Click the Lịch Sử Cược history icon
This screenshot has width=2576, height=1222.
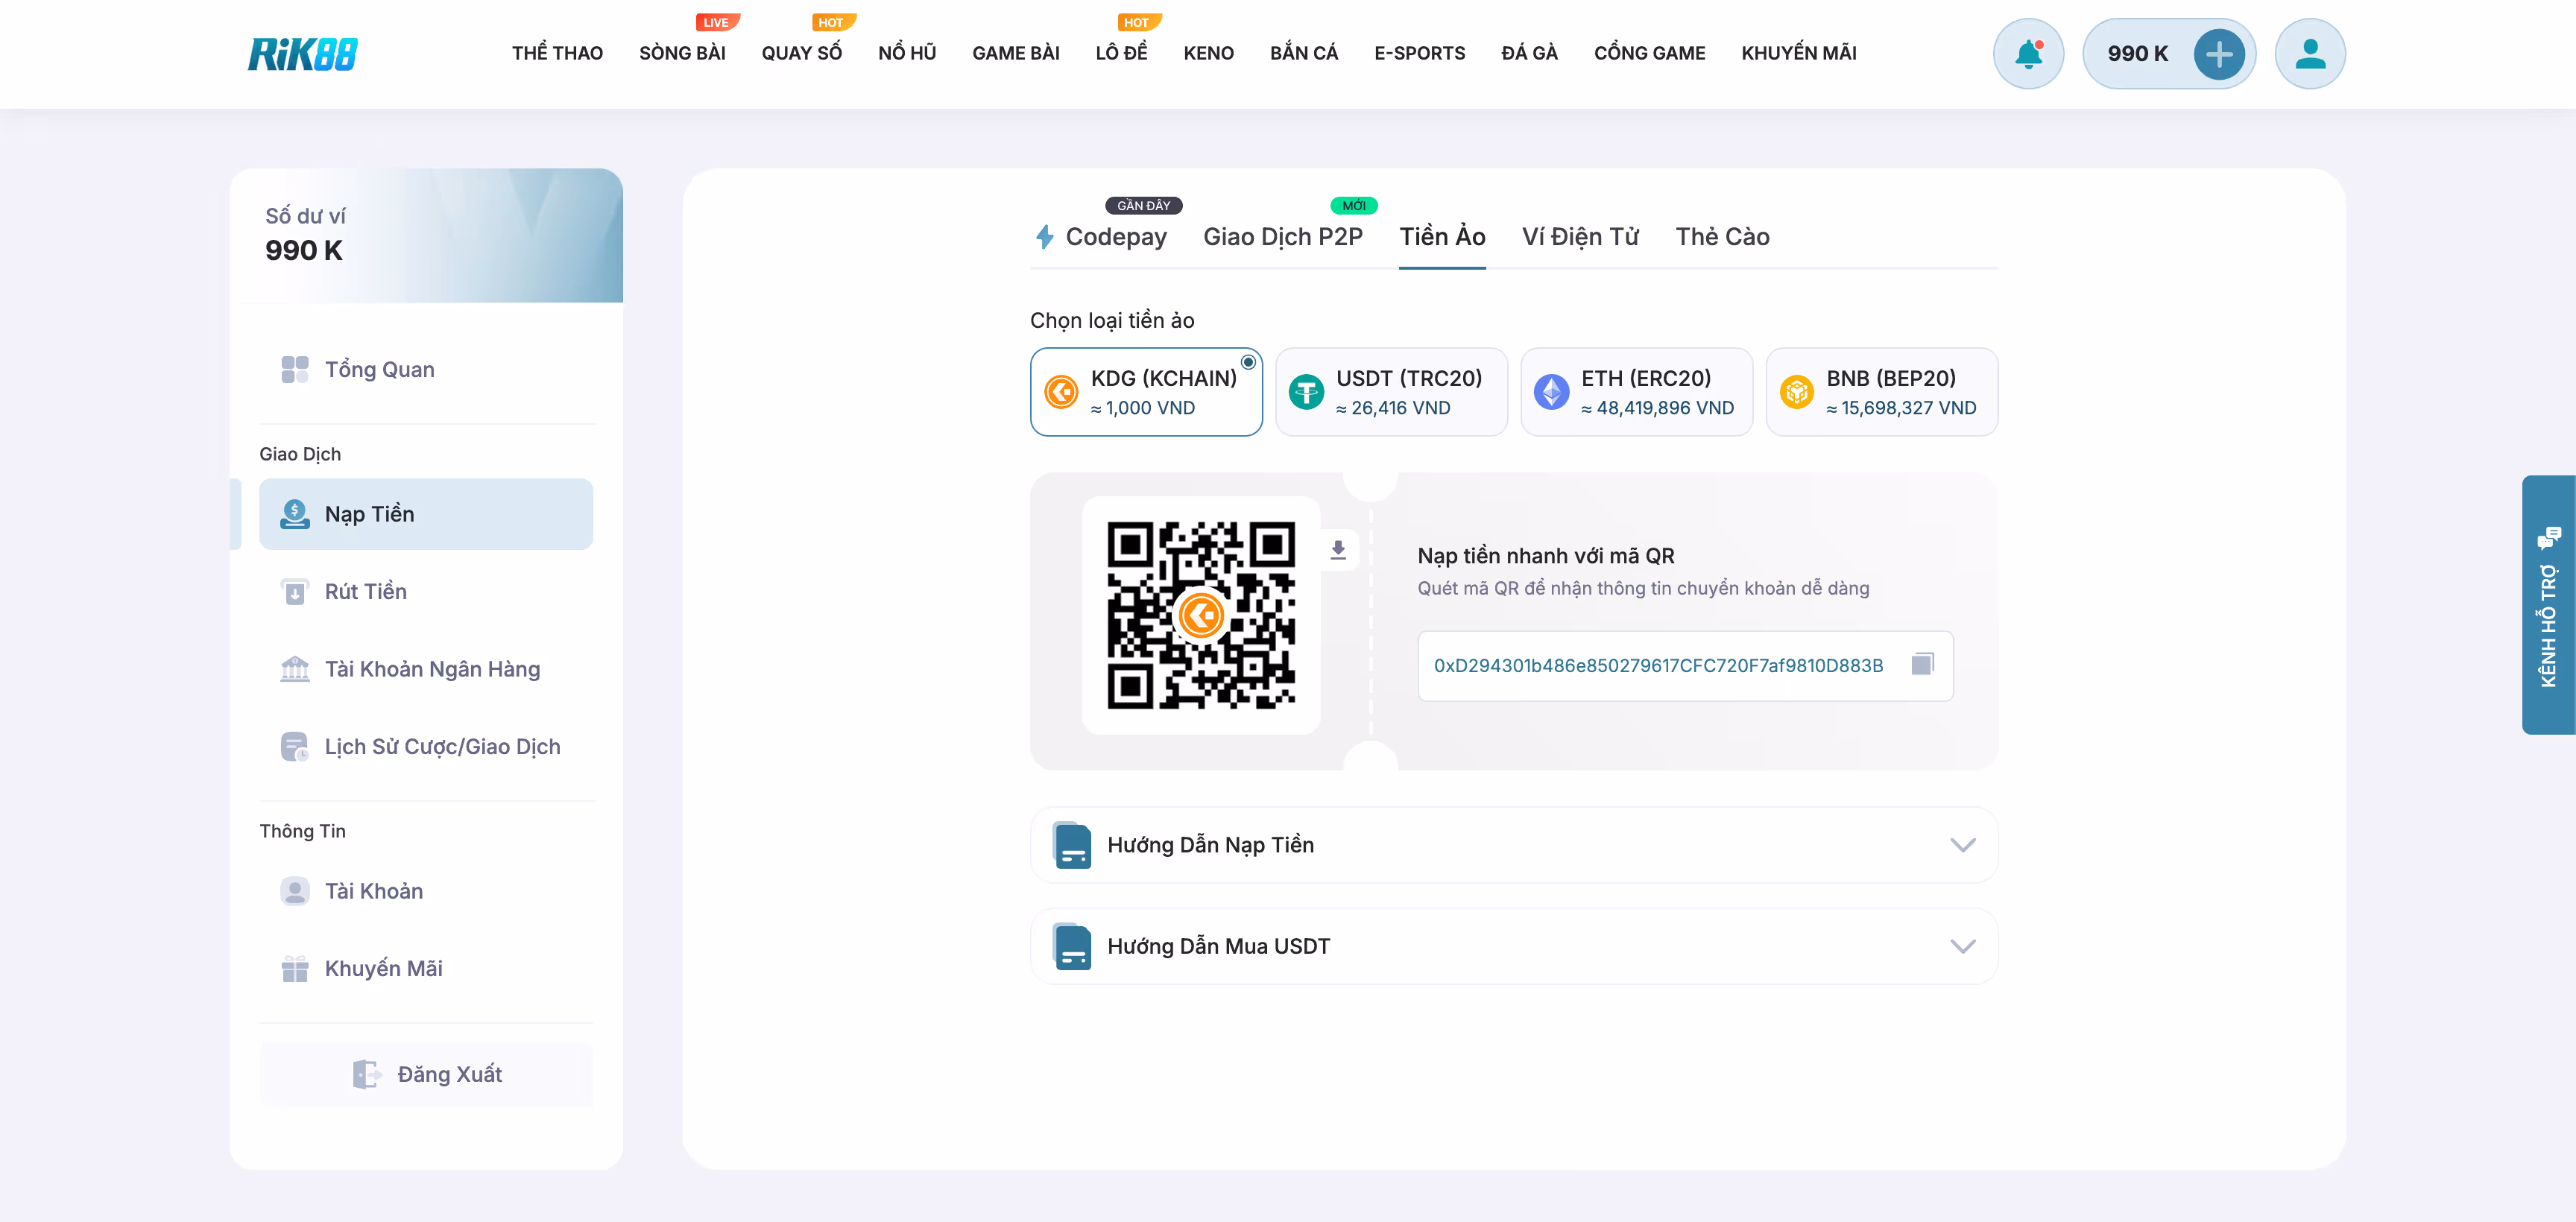tap(294, 747)
